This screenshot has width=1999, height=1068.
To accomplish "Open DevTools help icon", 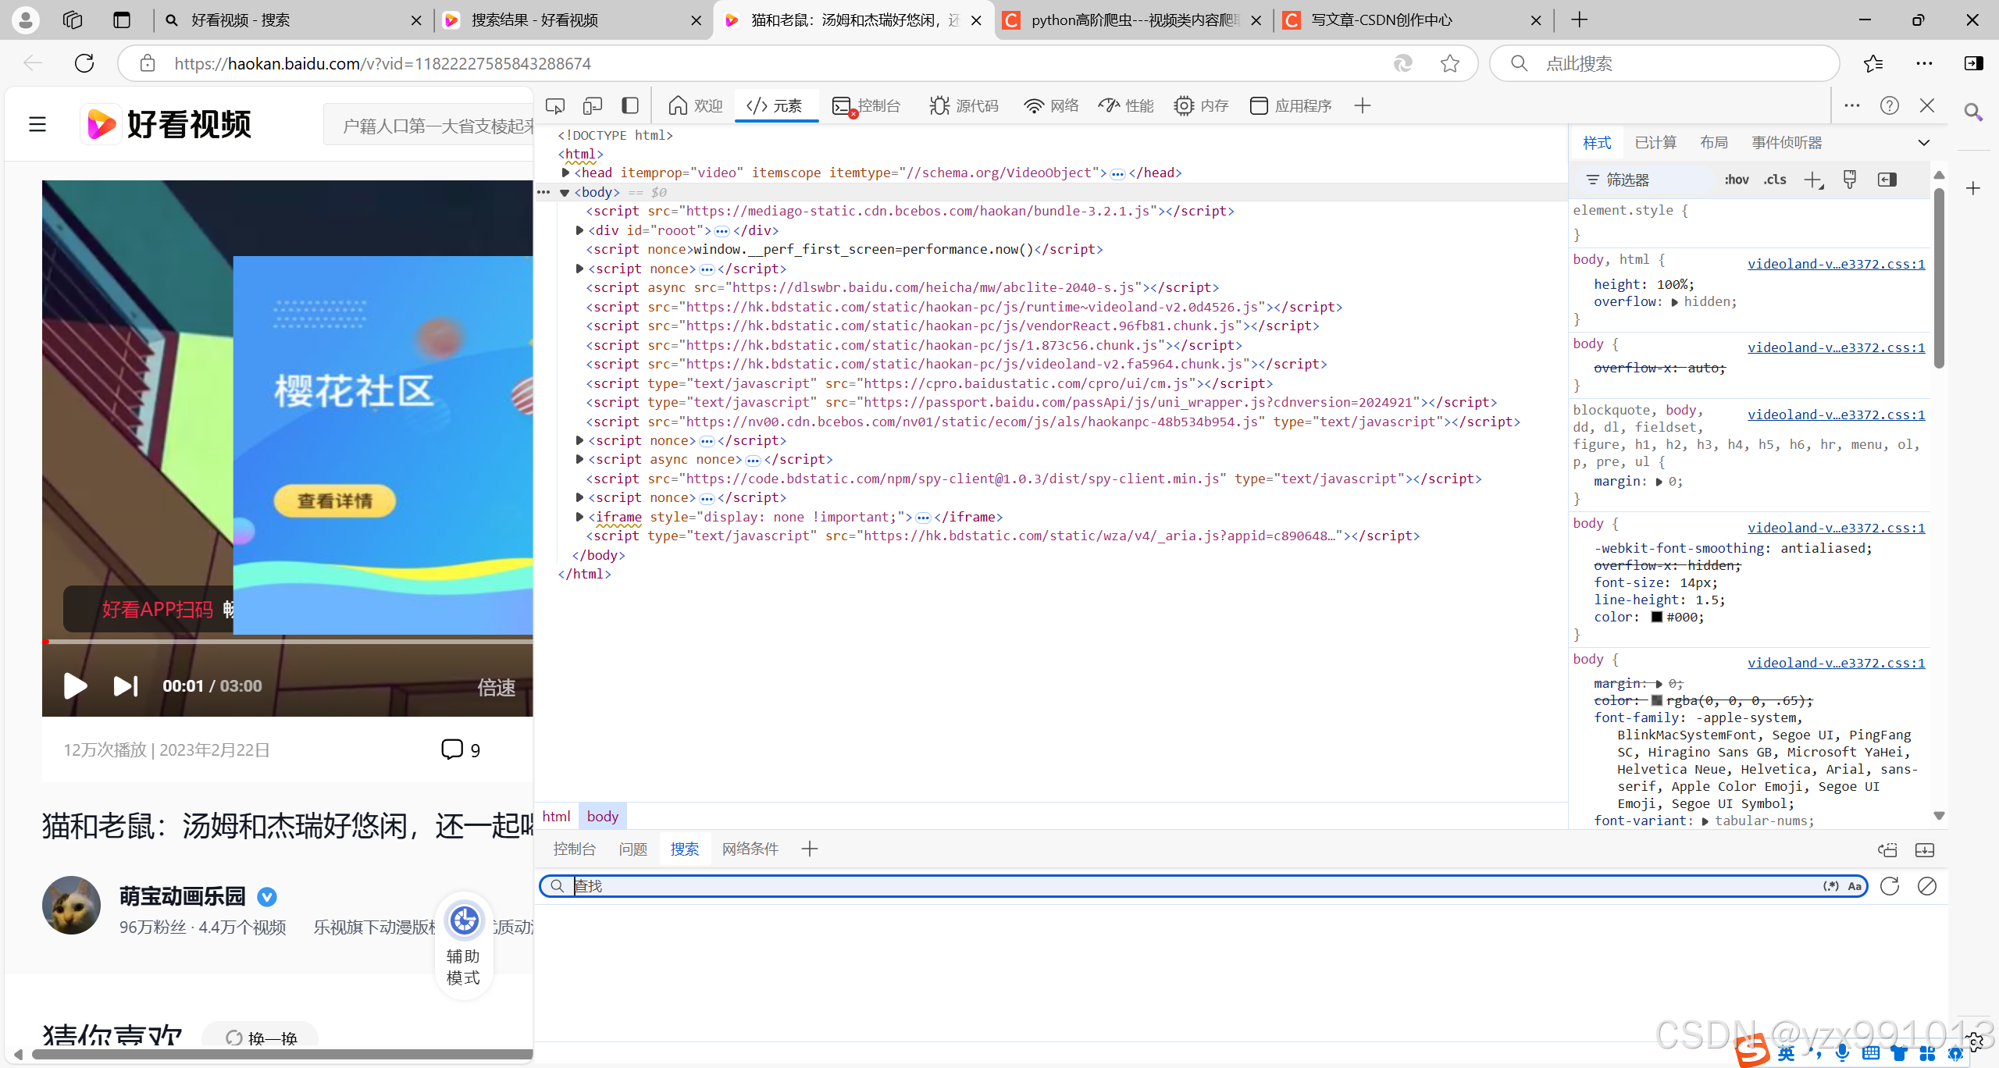I will pos(1890,105).
